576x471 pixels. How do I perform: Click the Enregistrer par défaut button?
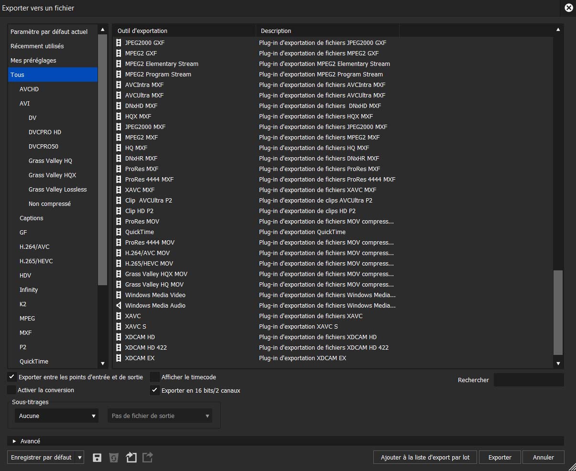pyautogui.click(x=42, y=458)
